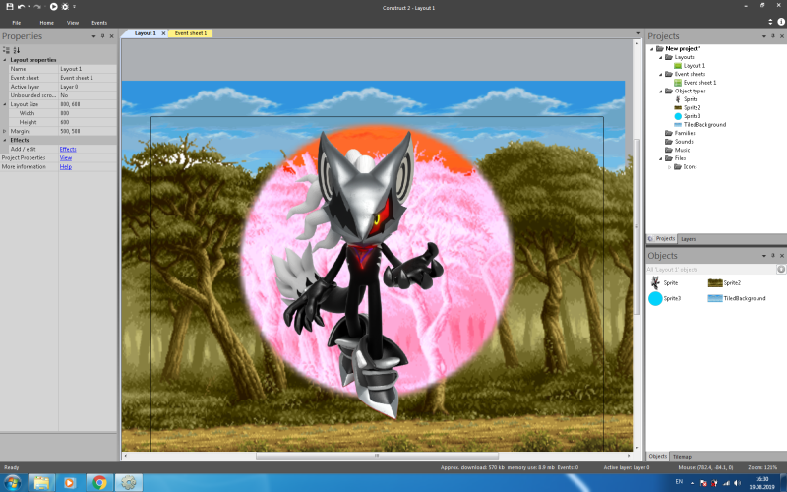This screenshot has width=787, height=492.
Task: Click the Save icon in the quick access toolbar
Action: (x=10, y=7)
